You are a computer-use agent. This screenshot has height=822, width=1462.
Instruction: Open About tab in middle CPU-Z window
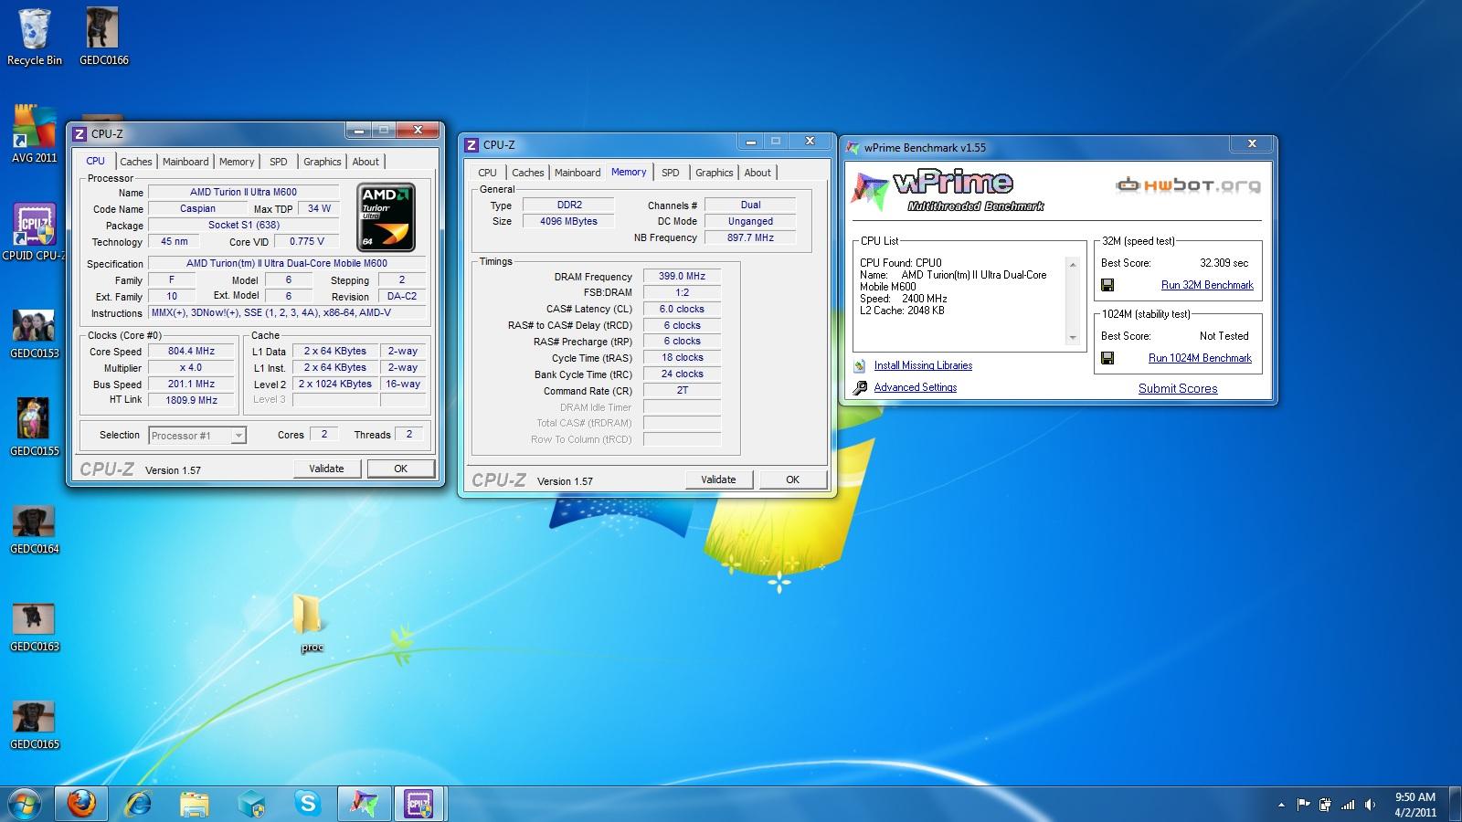[x=757, y=173]
